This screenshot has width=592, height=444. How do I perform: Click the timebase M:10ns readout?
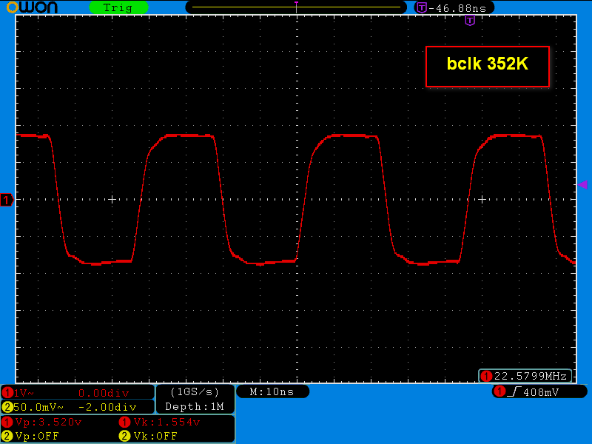tap(272, 392)
